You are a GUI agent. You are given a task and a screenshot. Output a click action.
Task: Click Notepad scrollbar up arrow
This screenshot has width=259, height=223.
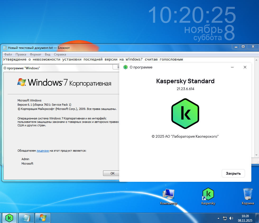[x=256, y=60]
